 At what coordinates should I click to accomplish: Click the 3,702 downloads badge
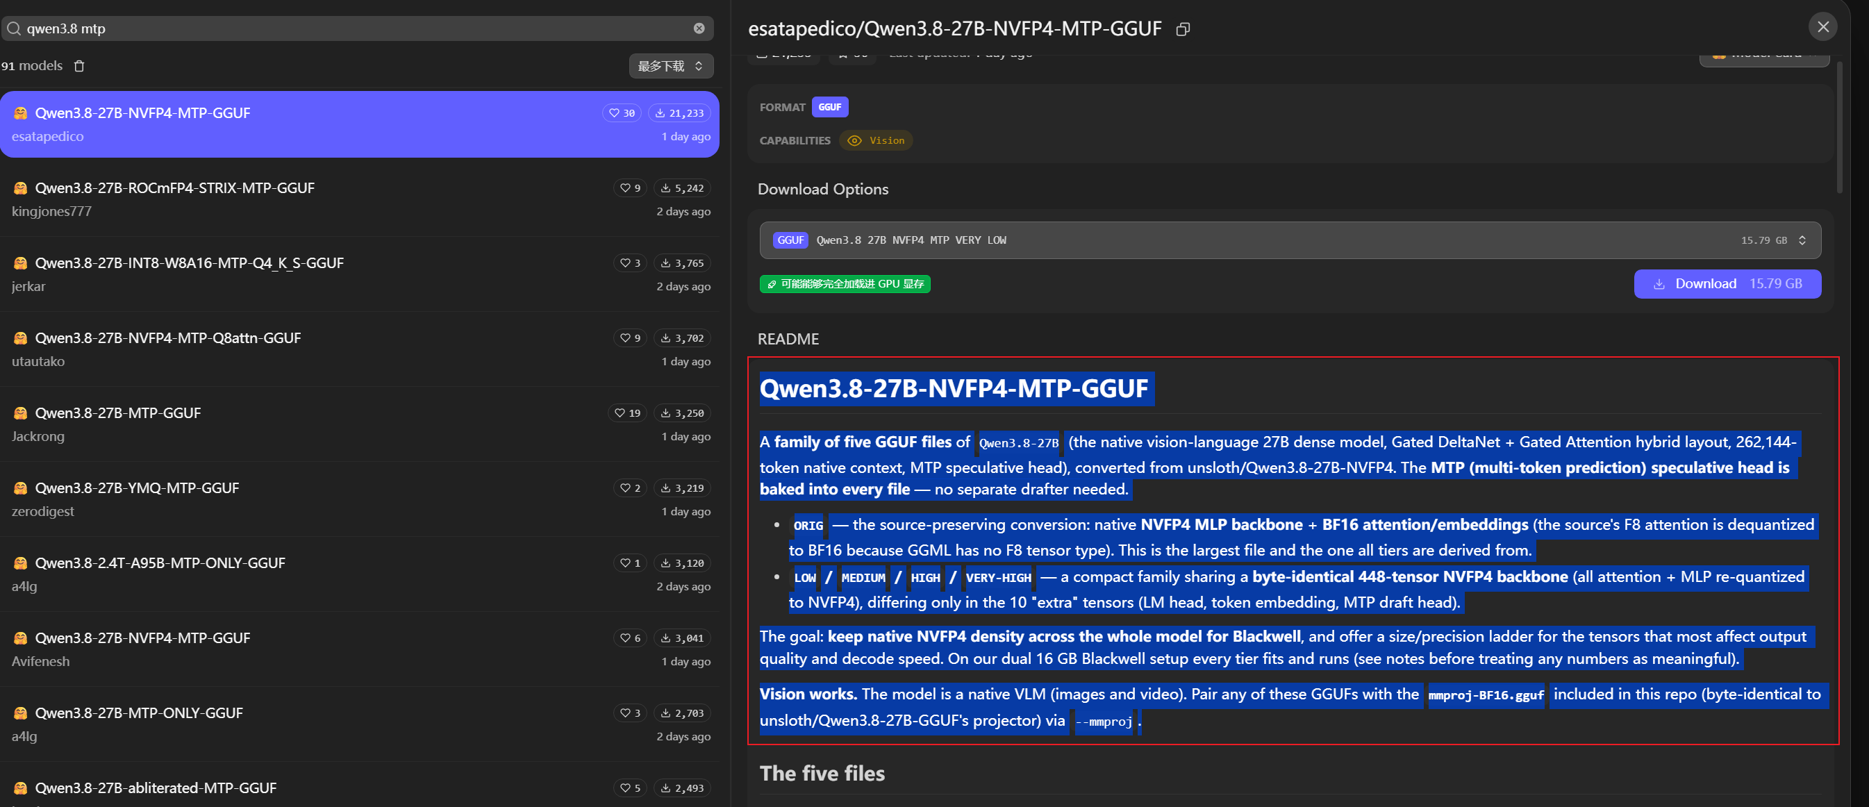pos(682,338)
